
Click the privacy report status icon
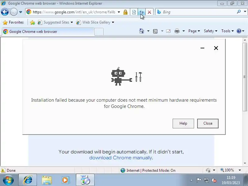pyautogui.click(x=208, y=170)
